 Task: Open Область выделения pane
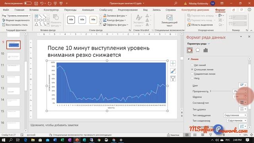200,25
